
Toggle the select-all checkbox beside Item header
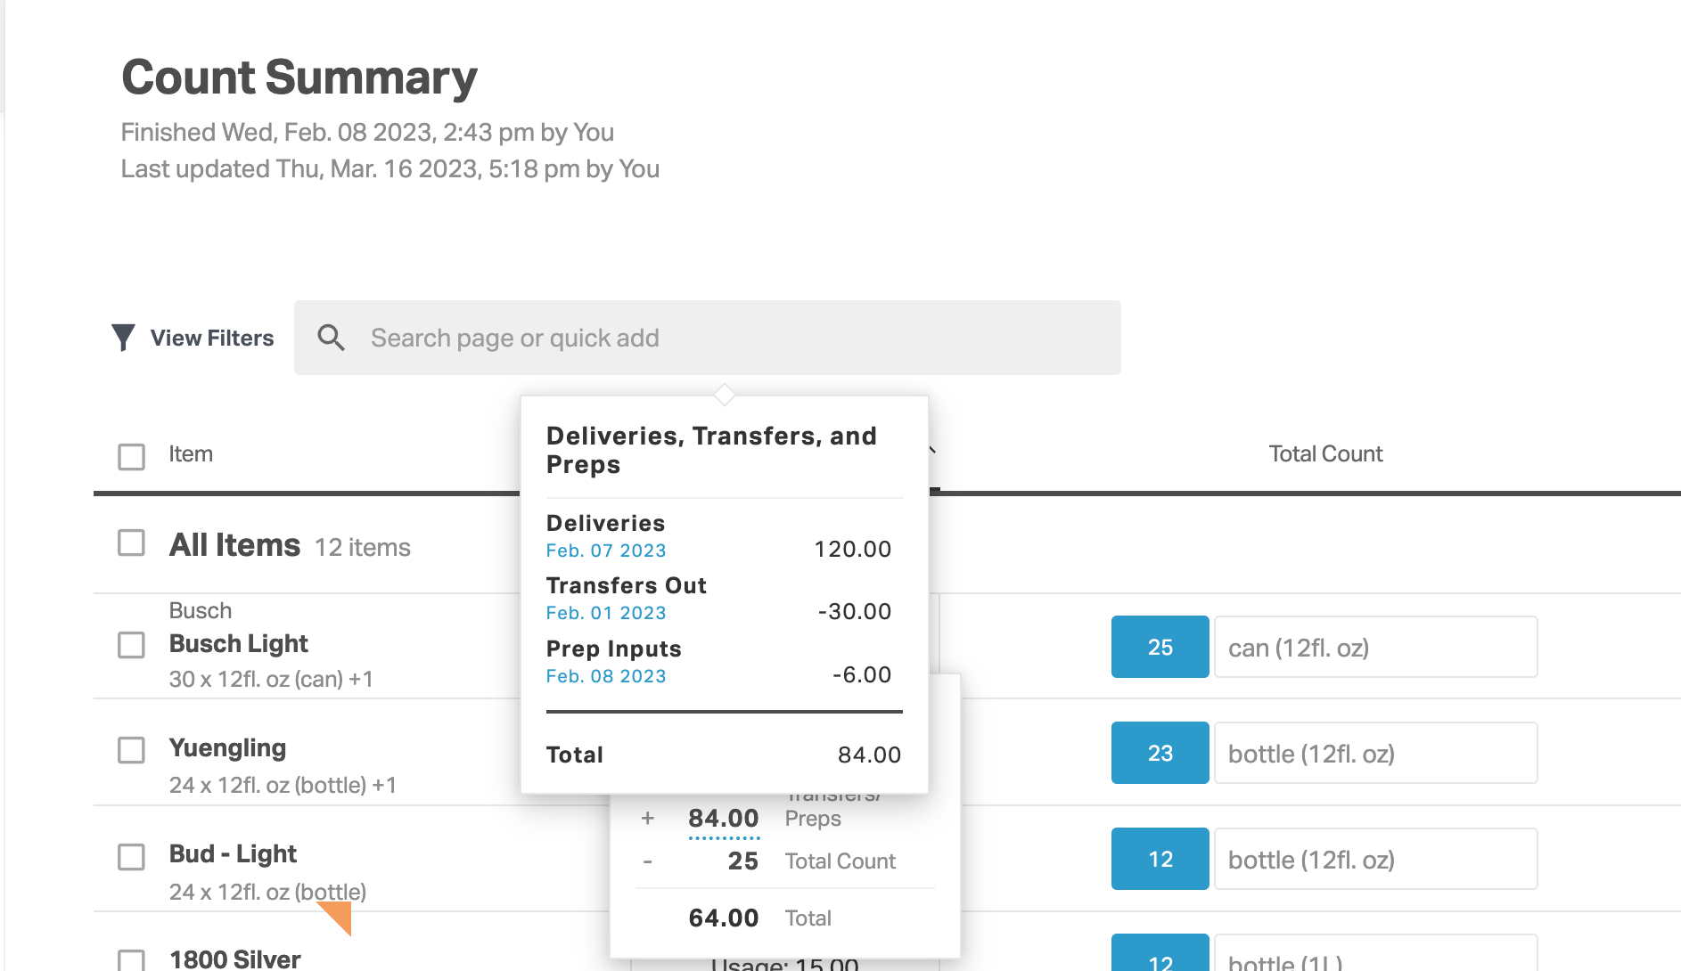(x=132, y=456)
